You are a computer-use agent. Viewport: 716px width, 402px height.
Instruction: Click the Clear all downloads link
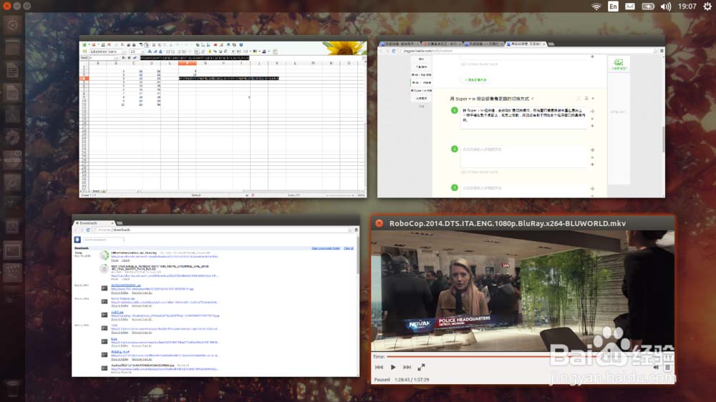point(349,248)
